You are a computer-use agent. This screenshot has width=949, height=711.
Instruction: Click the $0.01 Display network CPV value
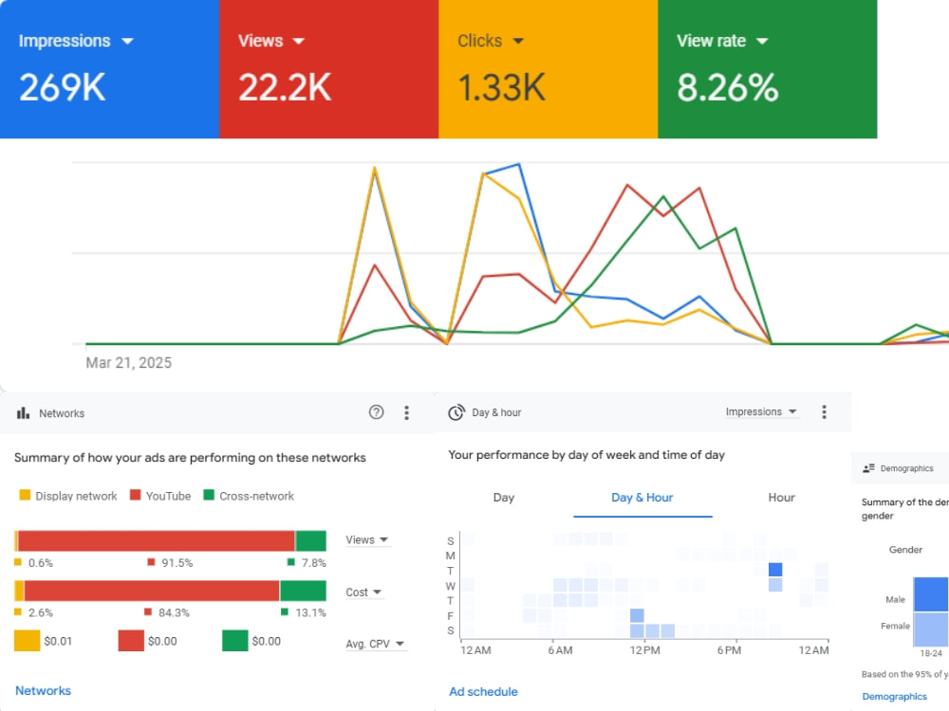(58, 641)
